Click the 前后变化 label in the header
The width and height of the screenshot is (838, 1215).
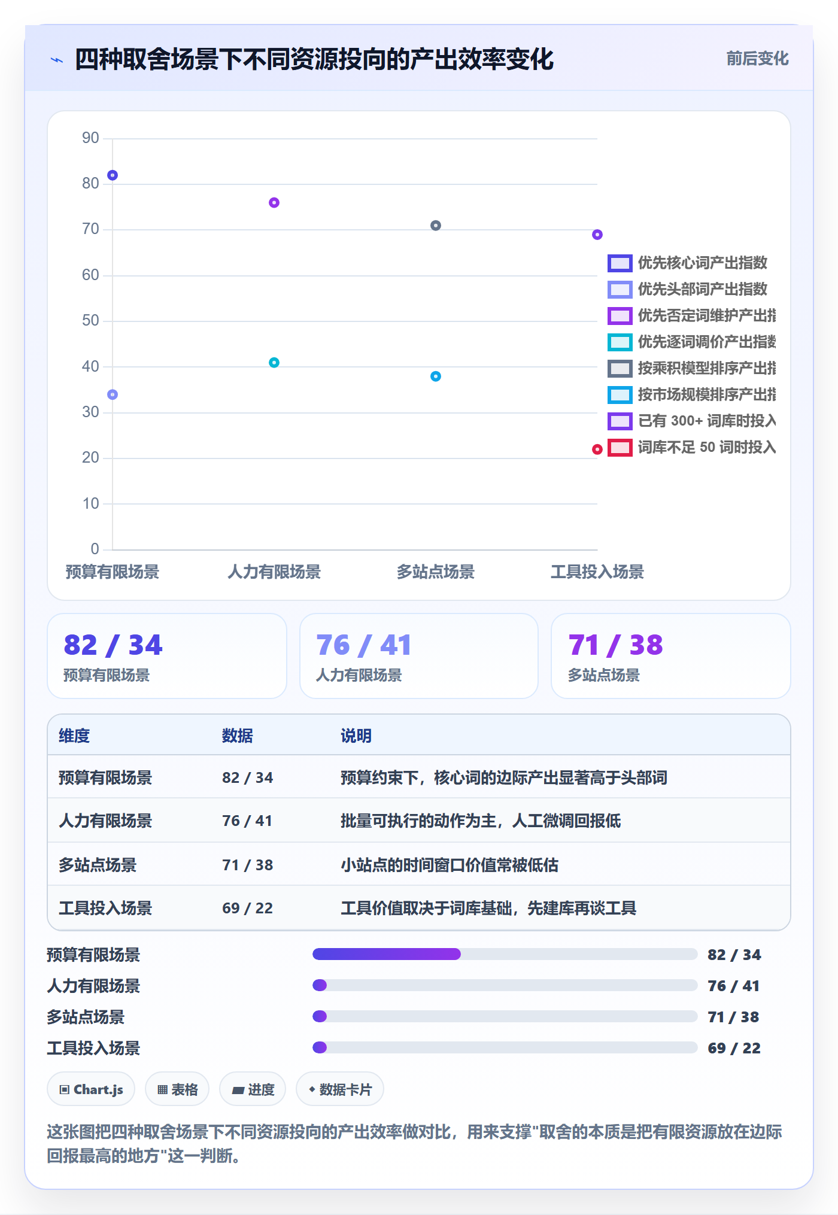(757, 59)
